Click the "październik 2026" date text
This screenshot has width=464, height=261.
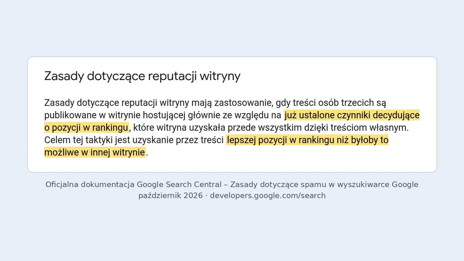point(171,195)
